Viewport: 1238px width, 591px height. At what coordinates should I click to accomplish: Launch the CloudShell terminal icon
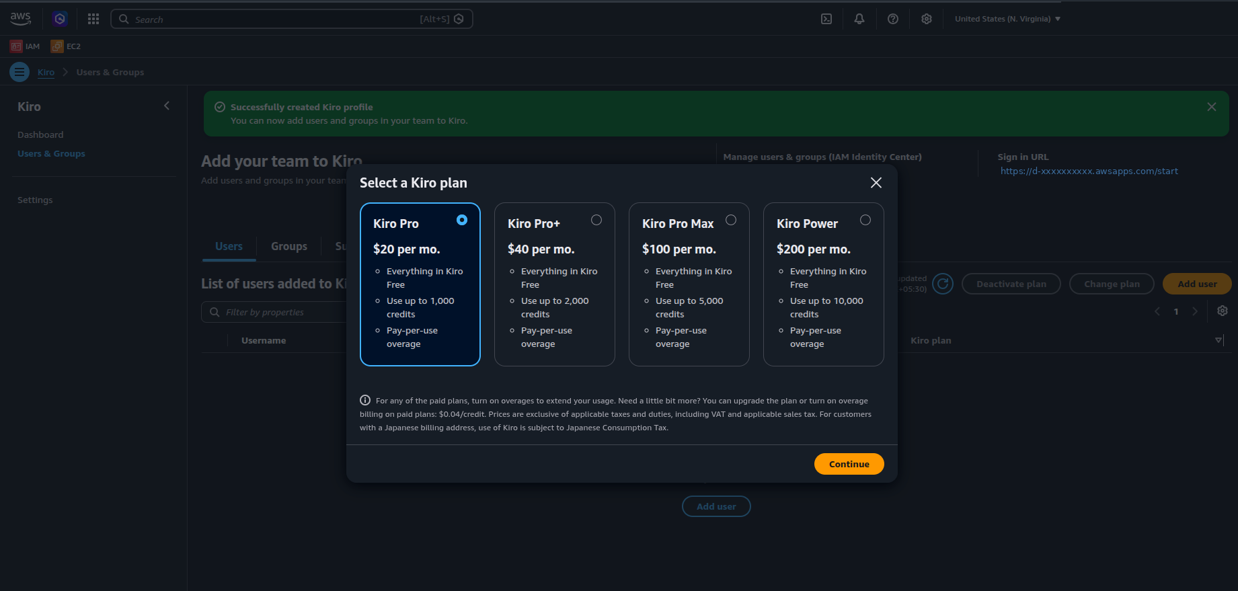coord(826,19)
